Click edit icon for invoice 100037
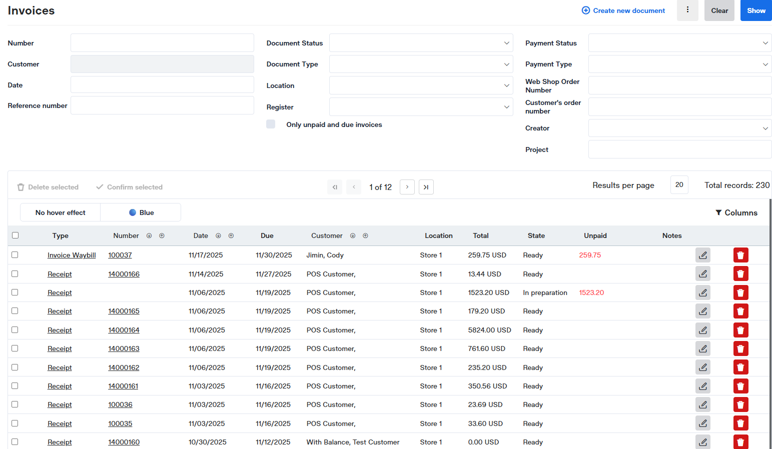Screen dimensions: 772x449 (702, 255)
